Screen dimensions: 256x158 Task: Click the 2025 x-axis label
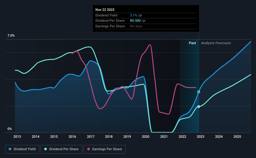coord(237,137)
